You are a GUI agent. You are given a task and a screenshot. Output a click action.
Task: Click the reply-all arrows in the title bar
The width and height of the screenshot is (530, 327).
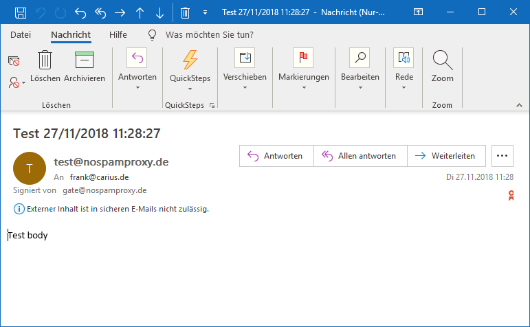pos(100,13)
